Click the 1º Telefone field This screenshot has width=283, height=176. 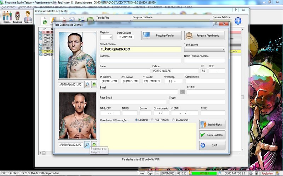[109, 81]
